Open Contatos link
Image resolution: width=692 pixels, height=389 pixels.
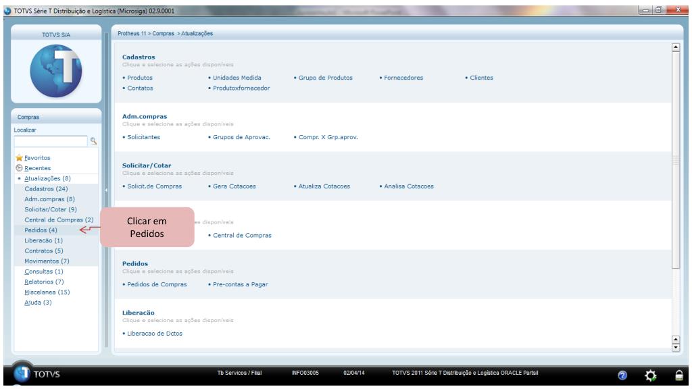point(140,88)
